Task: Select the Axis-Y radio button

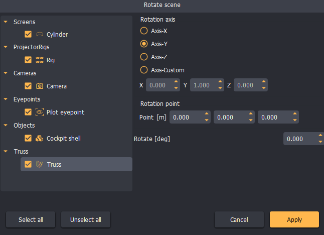Action: [x=144, y=44]
